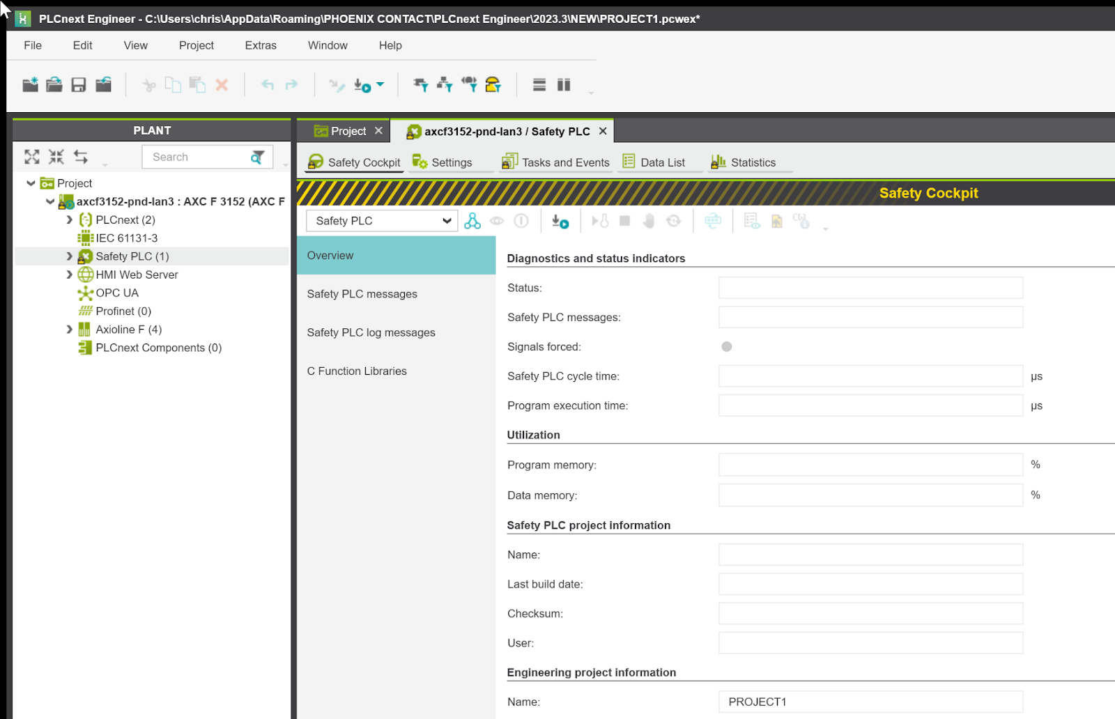Click the Undo arrow icon
The width and height of the screenshot is (1115, 719).
tap(268, 84)
